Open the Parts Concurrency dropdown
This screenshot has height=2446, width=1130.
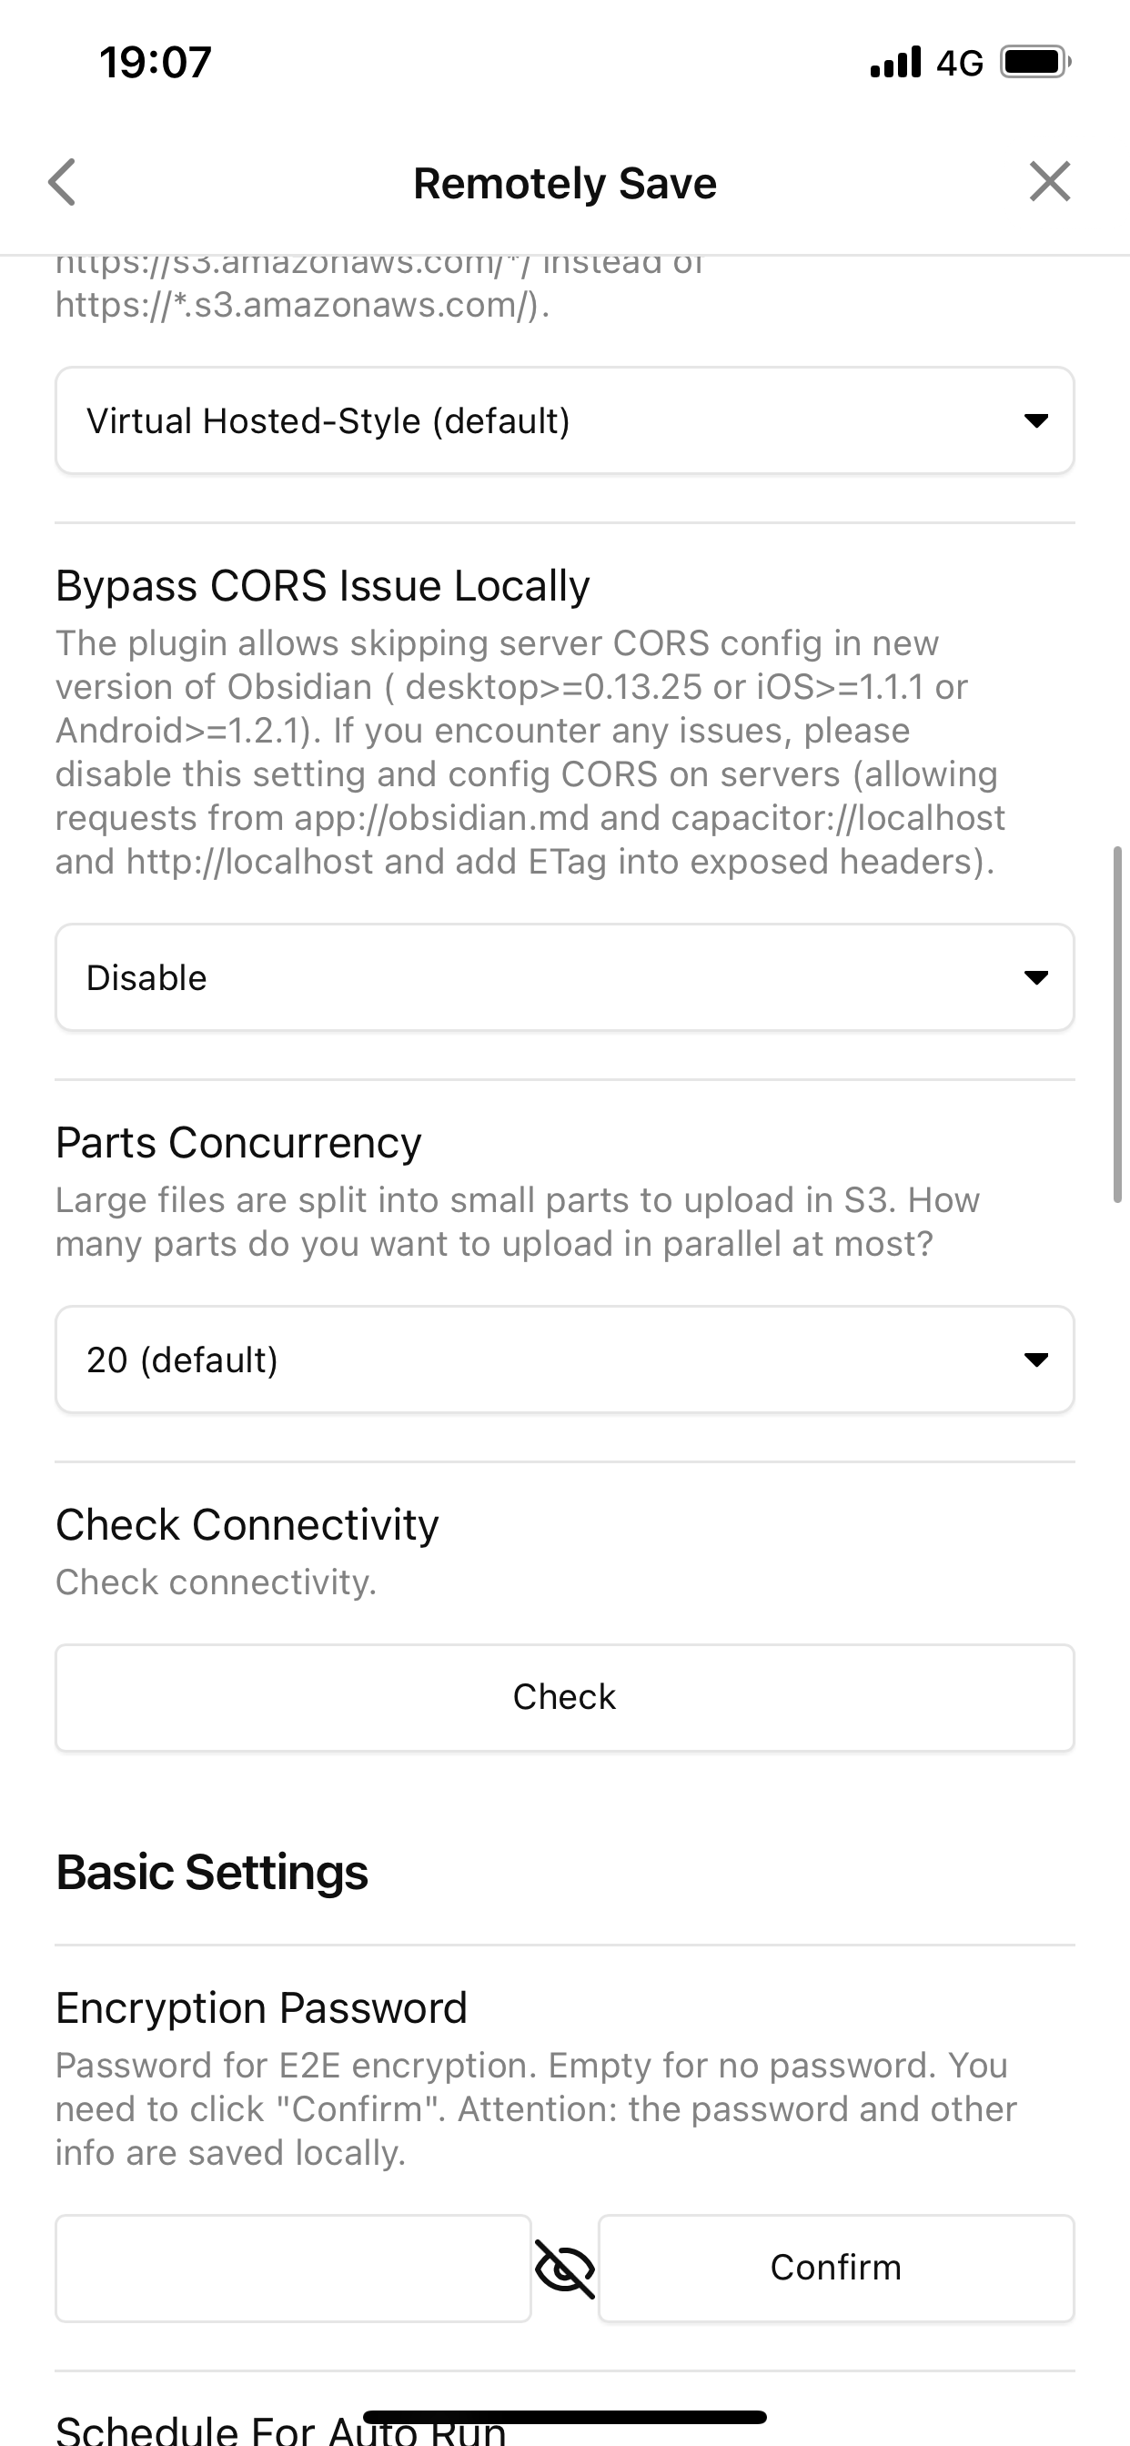pyautogui.click(x=564, y=1359)
